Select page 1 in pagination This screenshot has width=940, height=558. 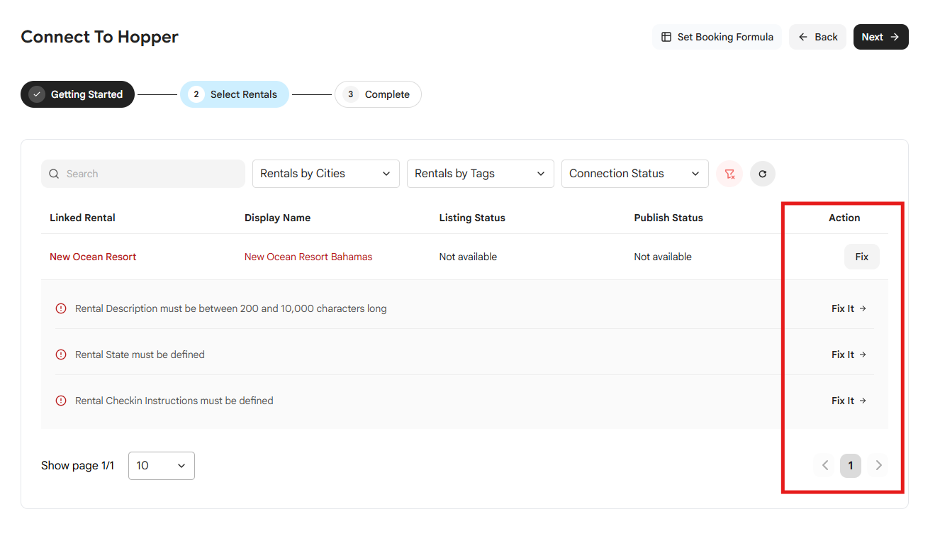click(851, 465)
